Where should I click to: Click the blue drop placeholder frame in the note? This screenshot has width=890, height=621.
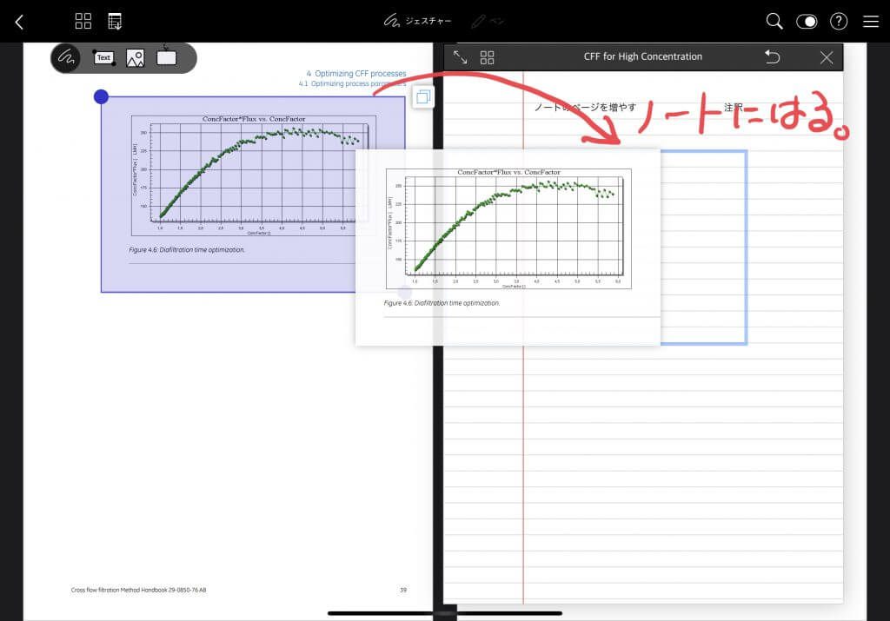click(x=704, y=248)
